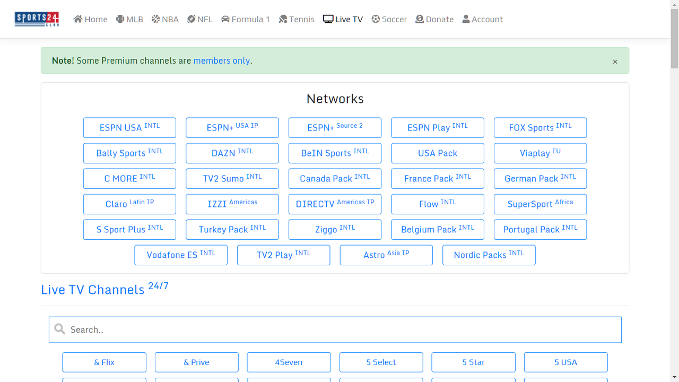
Task: Choose S Sport Plus network
Action: click(x=129, y=230)
